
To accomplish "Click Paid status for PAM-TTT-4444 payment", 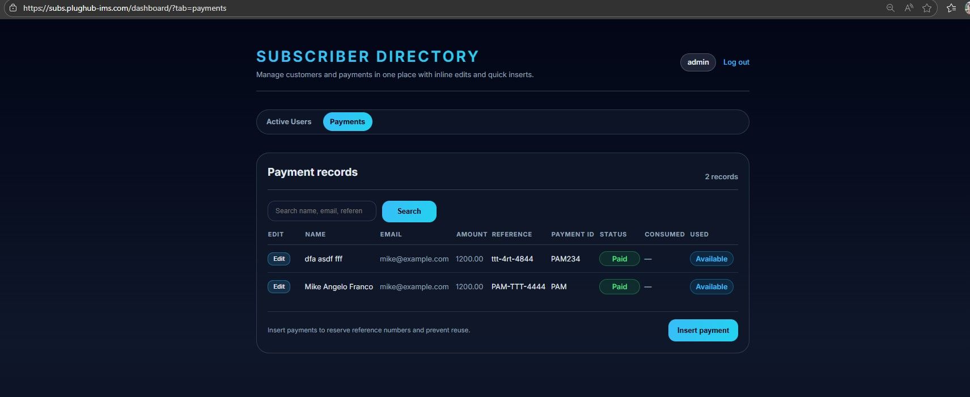I will (x=619, y=287).
